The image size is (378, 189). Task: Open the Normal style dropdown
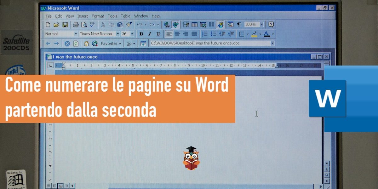click(76, 34)
